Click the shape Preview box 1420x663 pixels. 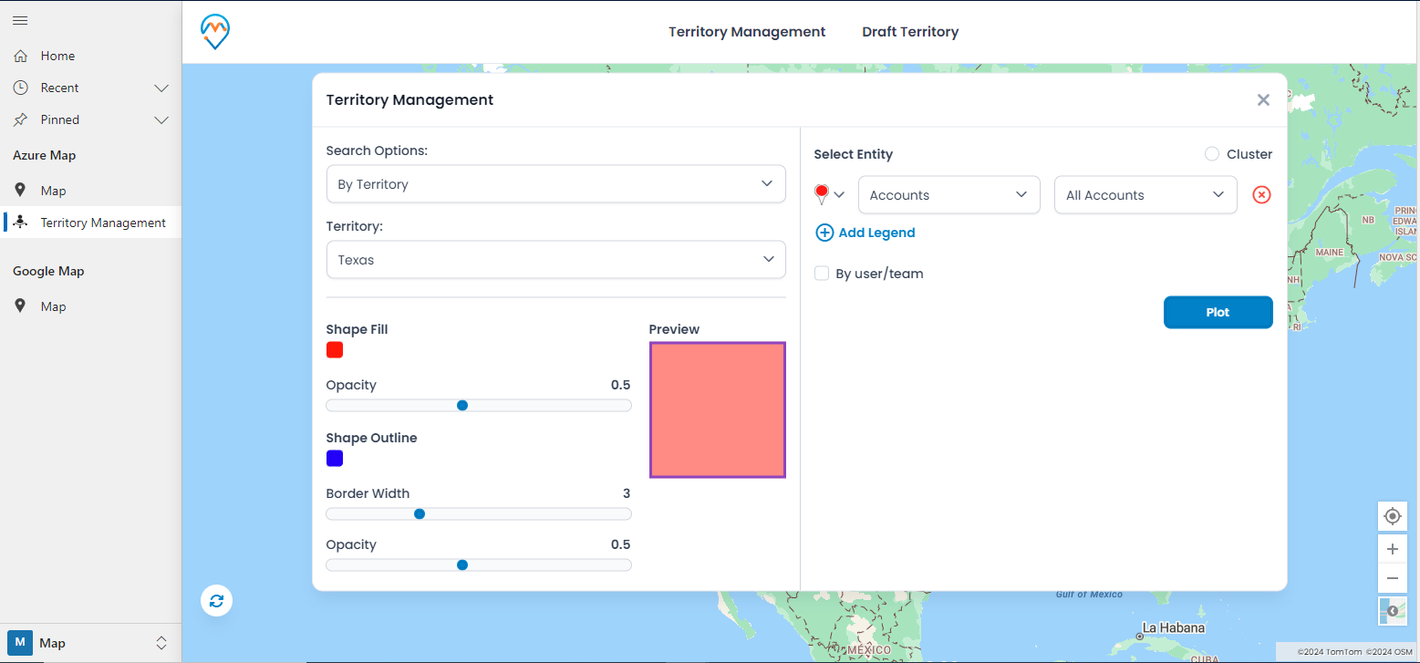tap(718, 410)
